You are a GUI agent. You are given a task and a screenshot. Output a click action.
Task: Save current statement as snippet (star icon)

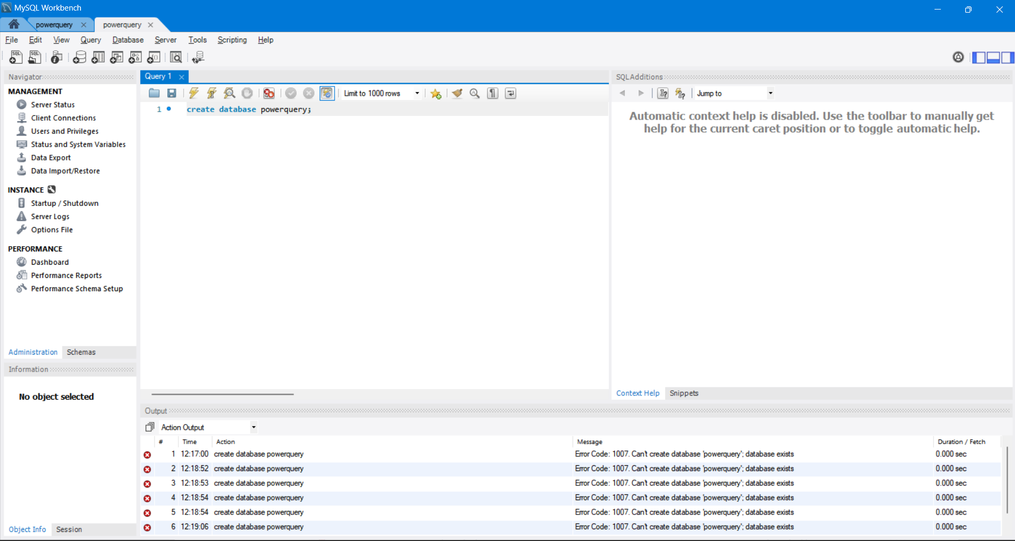pyautogui.click(x=436, y=93)
